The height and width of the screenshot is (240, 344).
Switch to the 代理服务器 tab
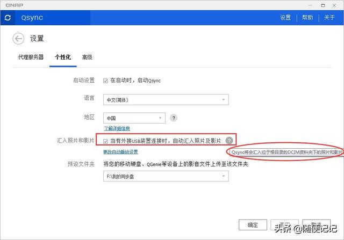click(31, 57)
